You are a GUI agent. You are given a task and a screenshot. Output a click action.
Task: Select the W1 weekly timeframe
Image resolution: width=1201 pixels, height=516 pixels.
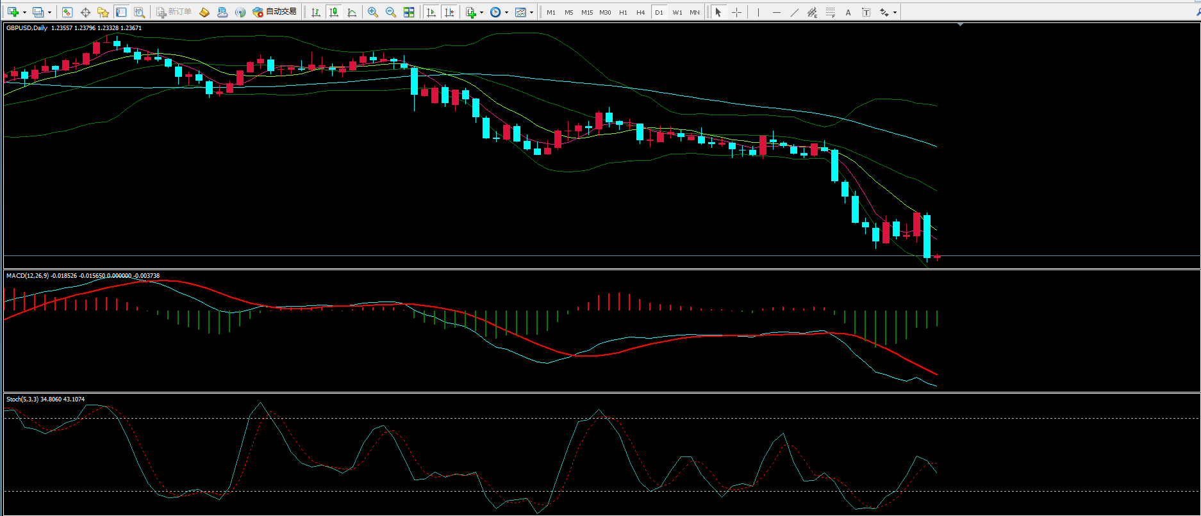(x=677, y=12)
